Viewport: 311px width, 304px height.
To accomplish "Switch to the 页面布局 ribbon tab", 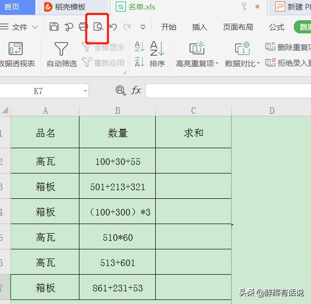I will pos(238,27).
